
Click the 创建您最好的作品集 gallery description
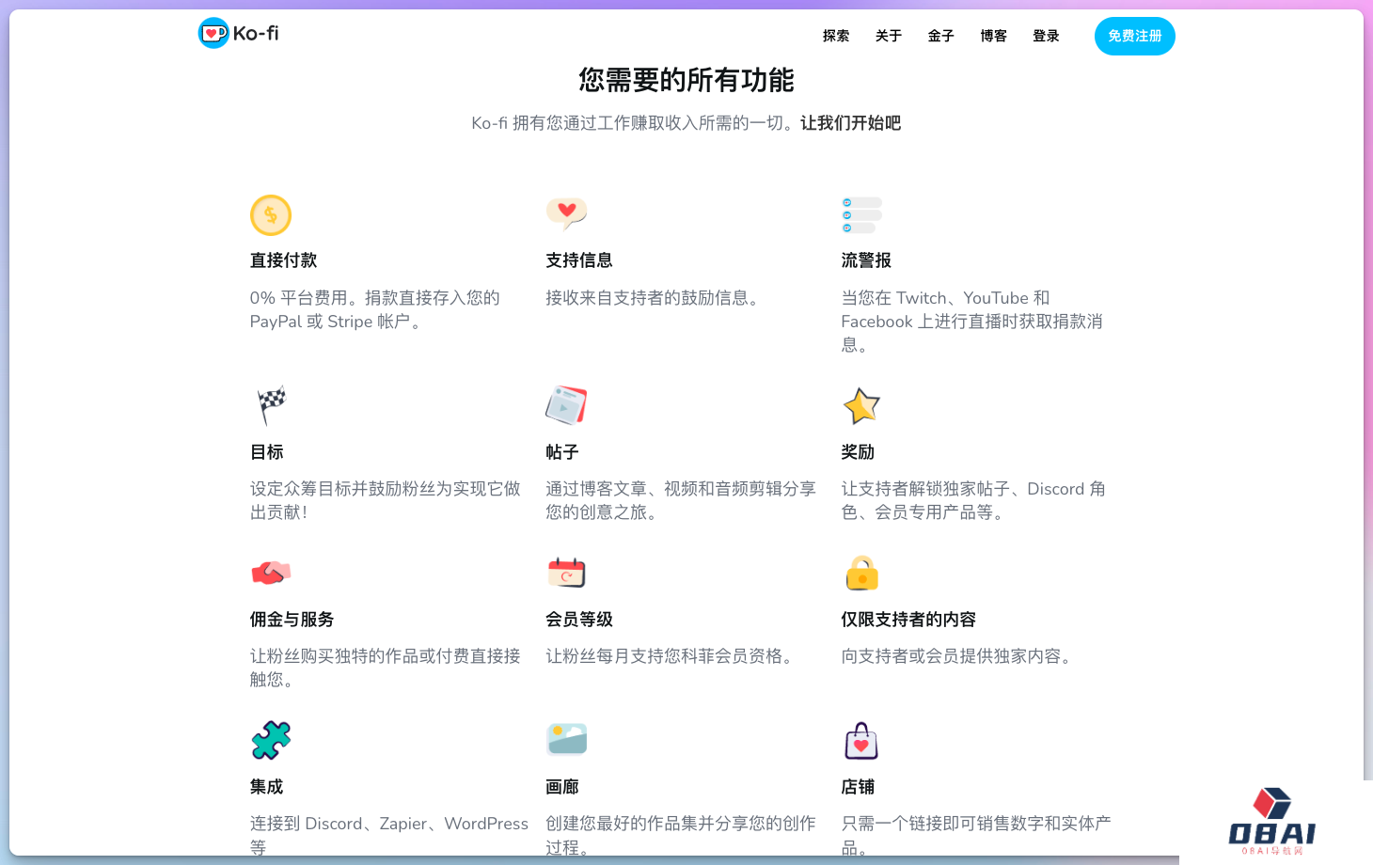pos(681,835)
